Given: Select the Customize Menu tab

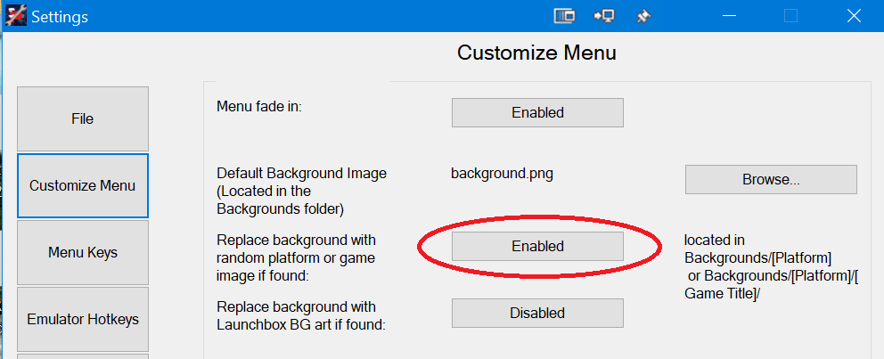Looking at the screenshot, I should click(x=83, y=185).
